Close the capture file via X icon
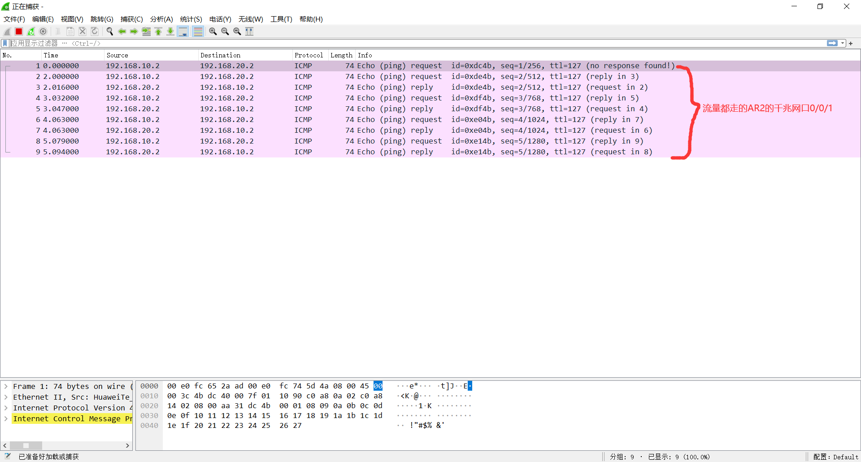The width and height of the screenshot is (861, 462). pos(83,31)
